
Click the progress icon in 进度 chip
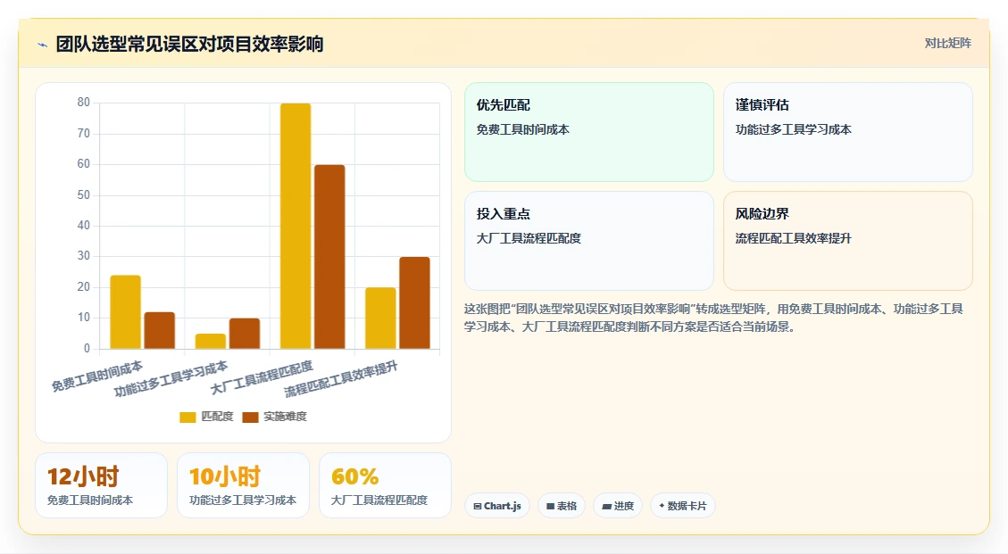tap(606, 507)
